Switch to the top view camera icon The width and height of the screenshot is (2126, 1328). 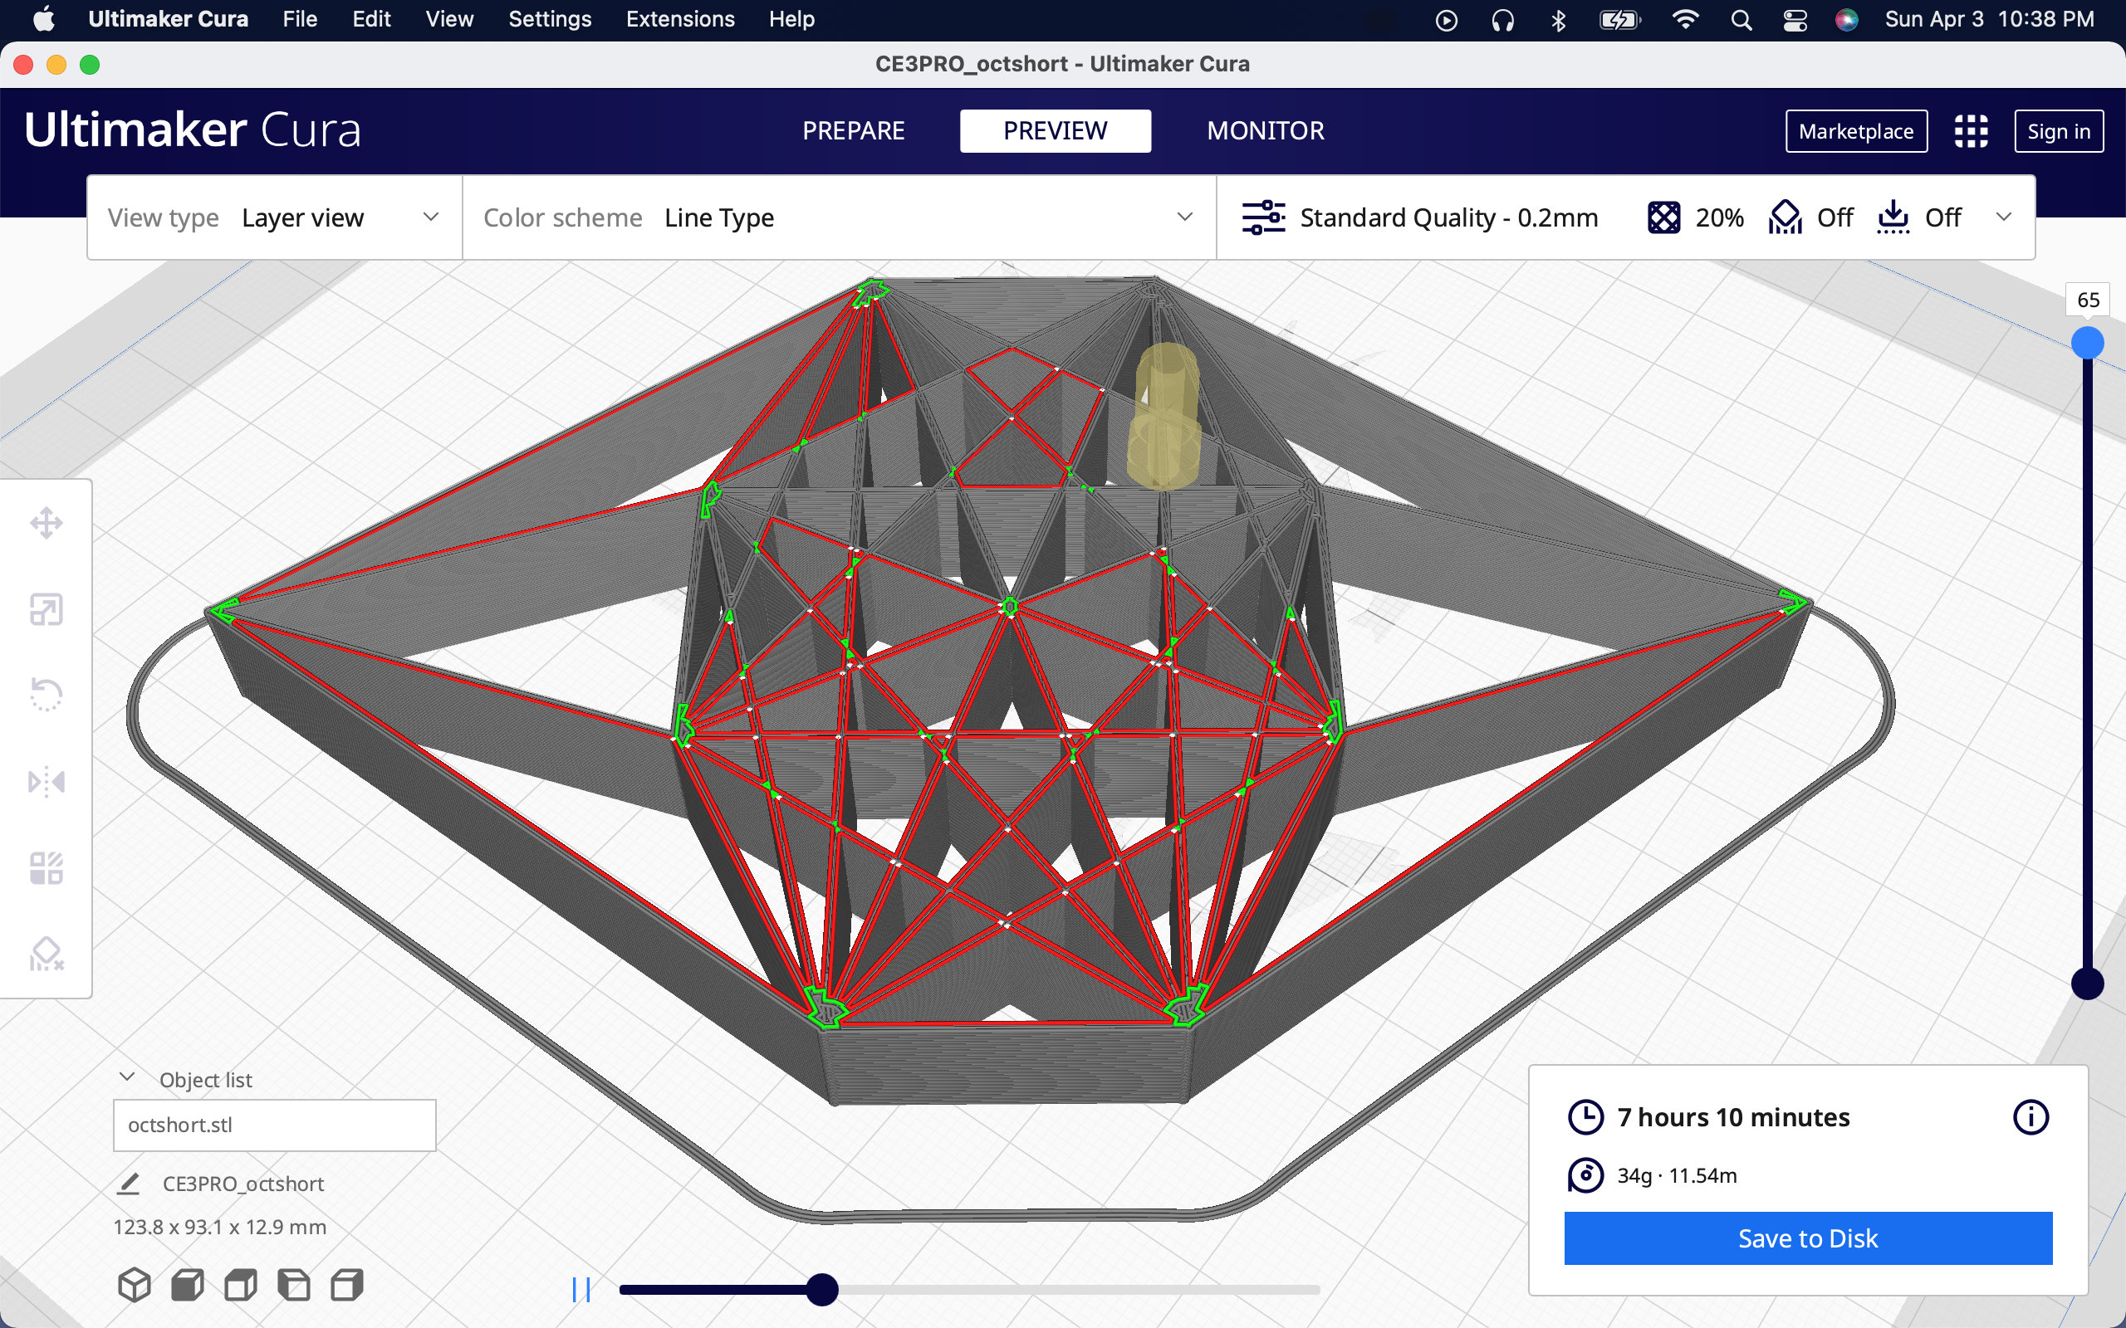click(241, 1285)
